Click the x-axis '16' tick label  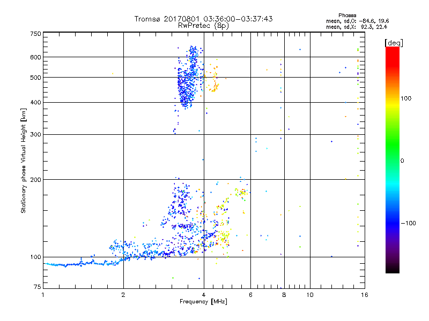[365, 295]
